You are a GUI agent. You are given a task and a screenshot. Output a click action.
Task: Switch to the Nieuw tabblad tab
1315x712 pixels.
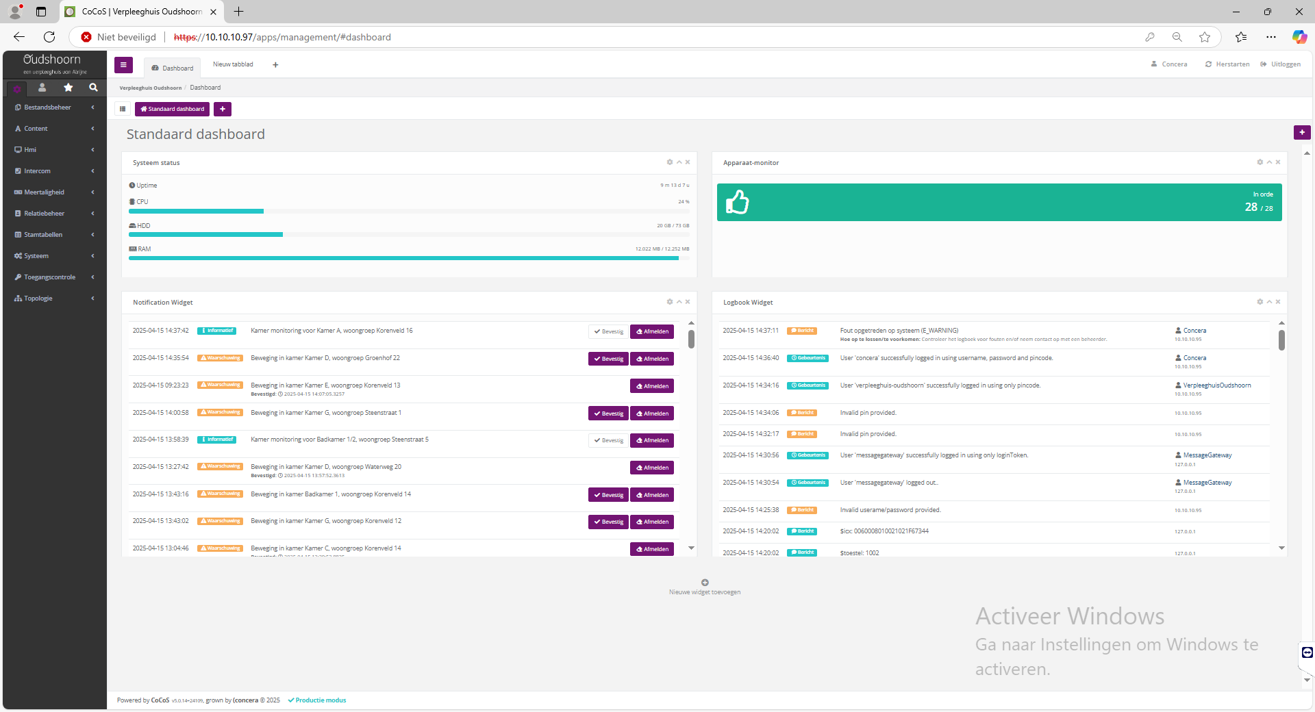pyautogui.click(x=233, y=64)
